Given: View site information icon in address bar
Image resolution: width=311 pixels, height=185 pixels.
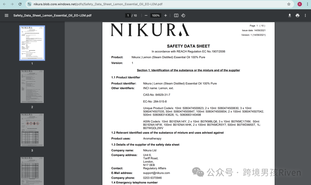Looking at the screenshot, I should click(29, 4).
